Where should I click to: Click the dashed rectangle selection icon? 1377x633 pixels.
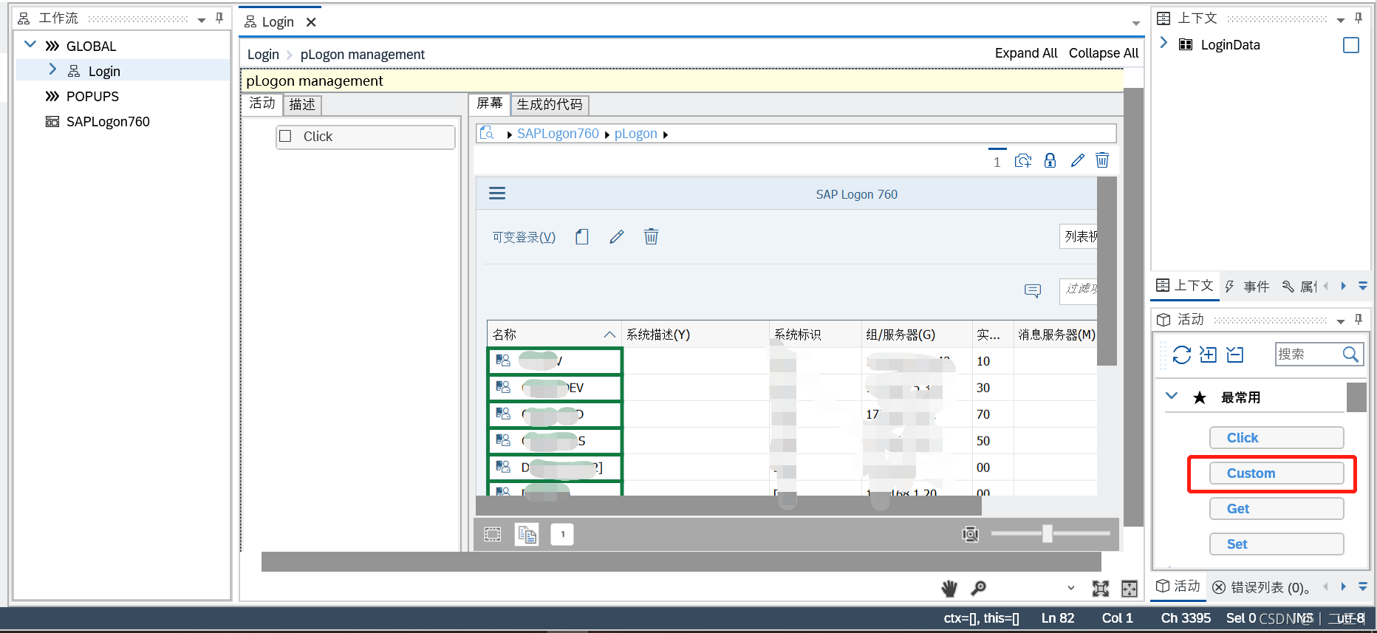[x=493, y=534]
